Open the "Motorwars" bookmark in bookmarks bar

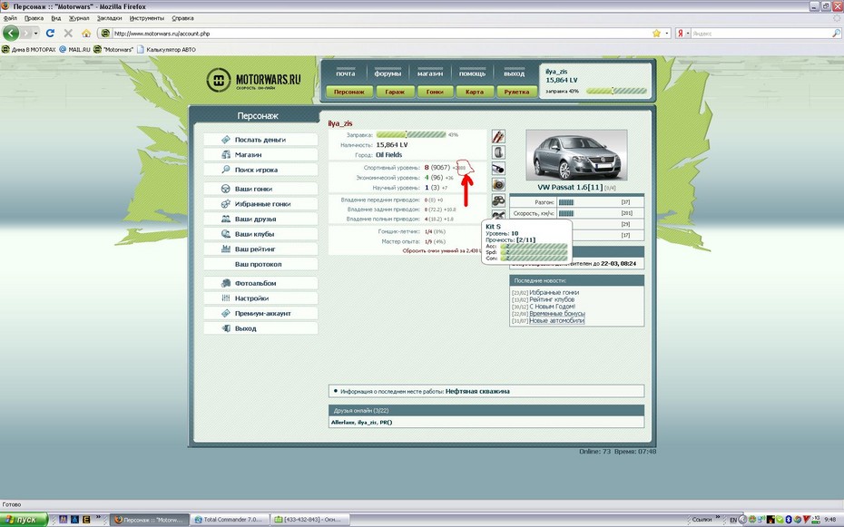113,50
